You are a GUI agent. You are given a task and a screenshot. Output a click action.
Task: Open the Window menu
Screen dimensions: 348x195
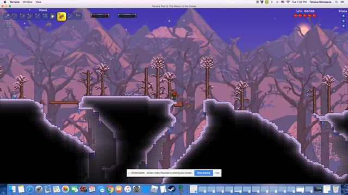(x=28, y=2)
